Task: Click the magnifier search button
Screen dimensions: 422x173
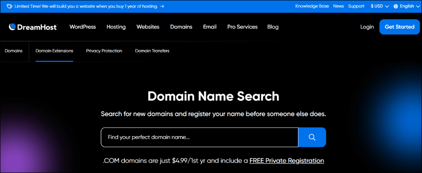Action: (x=312, y=137)
